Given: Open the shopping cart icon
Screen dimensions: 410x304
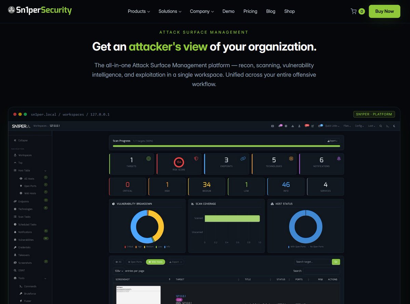Looking at the screenshot, I should [x=354, y=11].
